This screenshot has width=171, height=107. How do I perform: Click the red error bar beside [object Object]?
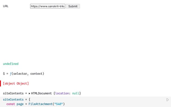click(x=1, y=83)
